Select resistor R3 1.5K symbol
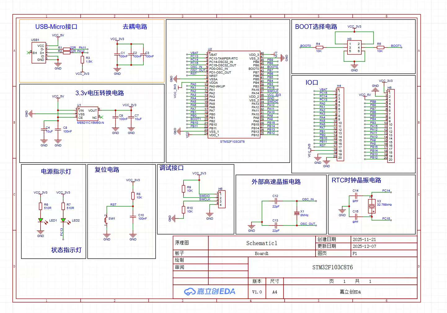The image size is (447, 313). (82, 60)
